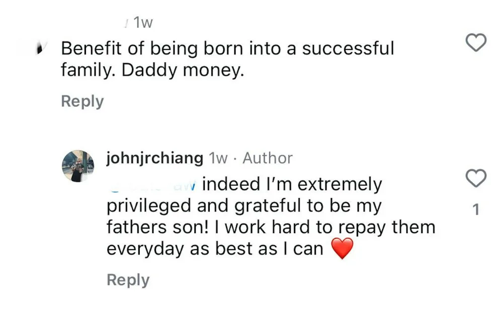Click the "family. Daddy money." text
This screenshot has width=503, height=313.
(152, 70)
